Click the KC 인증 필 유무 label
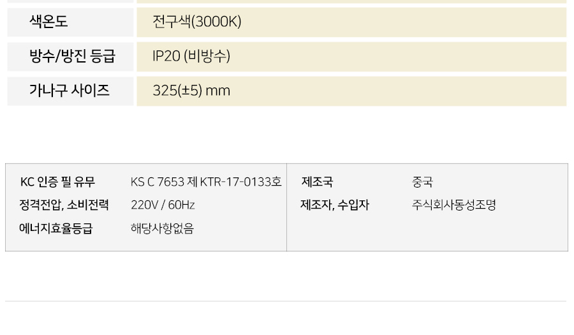 57,182
